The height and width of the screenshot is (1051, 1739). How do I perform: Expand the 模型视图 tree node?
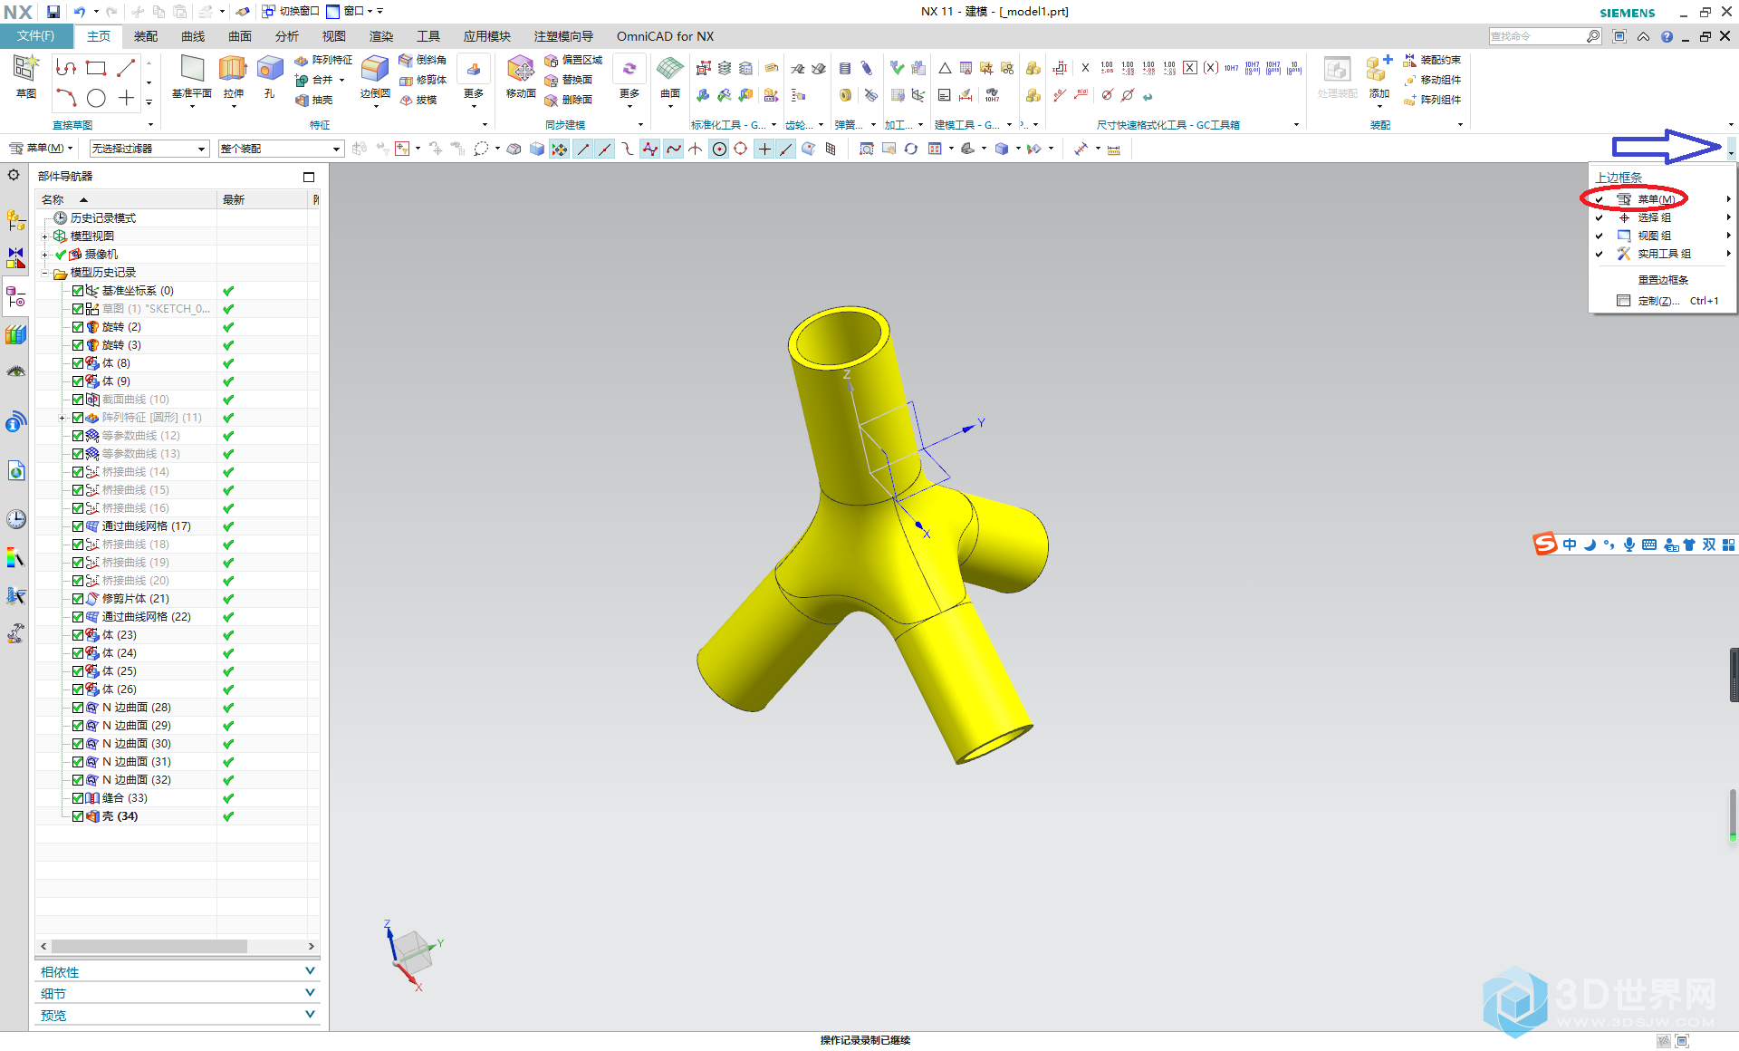tap(44, 236)
